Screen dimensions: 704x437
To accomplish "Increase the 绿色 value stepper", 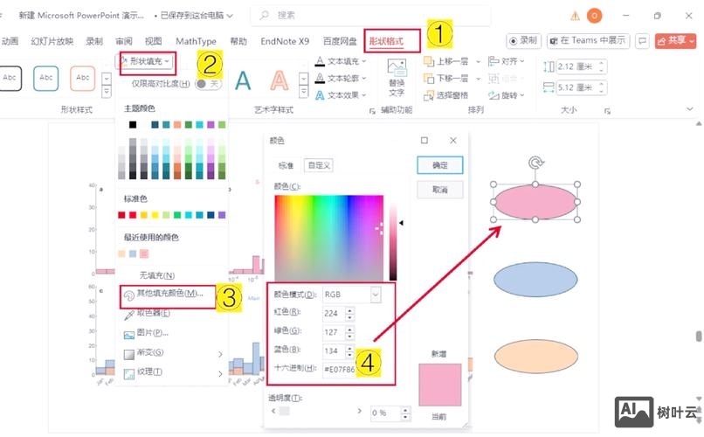I will pos(349,329).
